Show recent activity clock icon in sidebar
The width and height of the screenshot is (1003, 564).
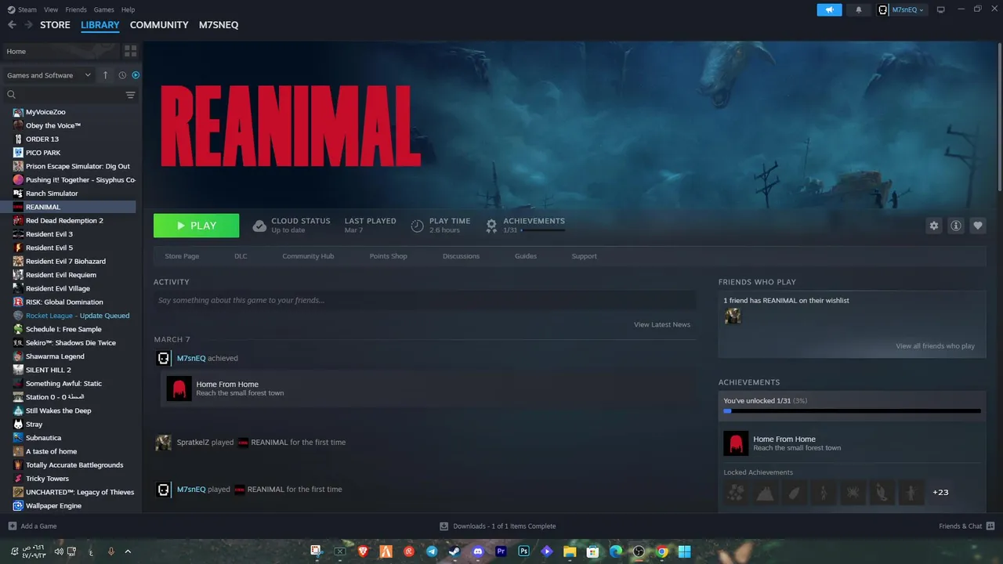[x=122, y=75]
